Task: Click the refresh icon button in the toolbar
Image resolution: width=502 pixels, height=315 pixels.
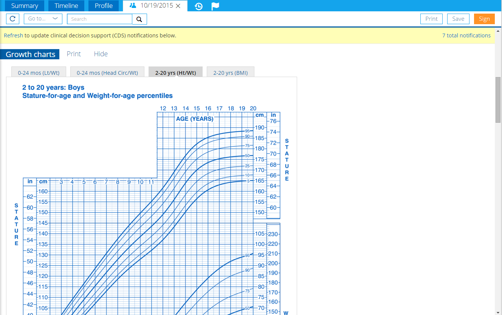Action: 13,19
